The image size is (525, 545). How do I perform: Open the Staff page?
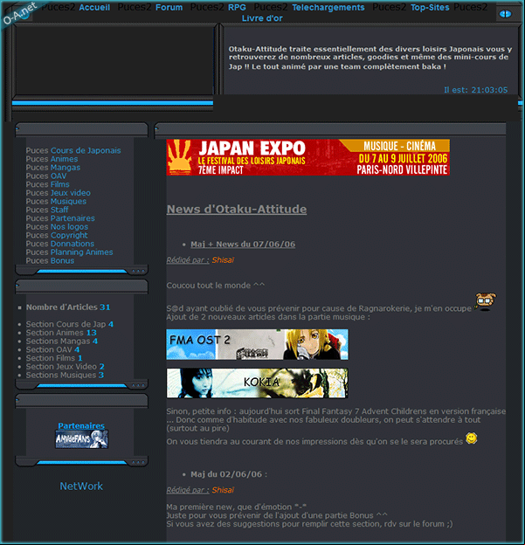click(x=59, y=210)
